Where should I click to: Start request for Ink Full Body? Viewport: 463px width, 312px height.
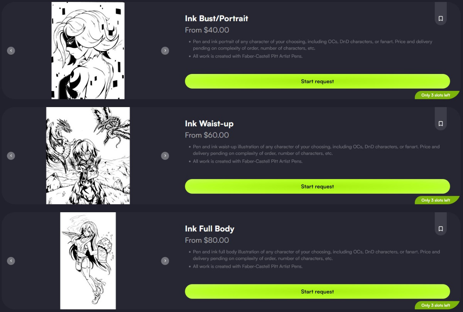(x=318, y=292)
